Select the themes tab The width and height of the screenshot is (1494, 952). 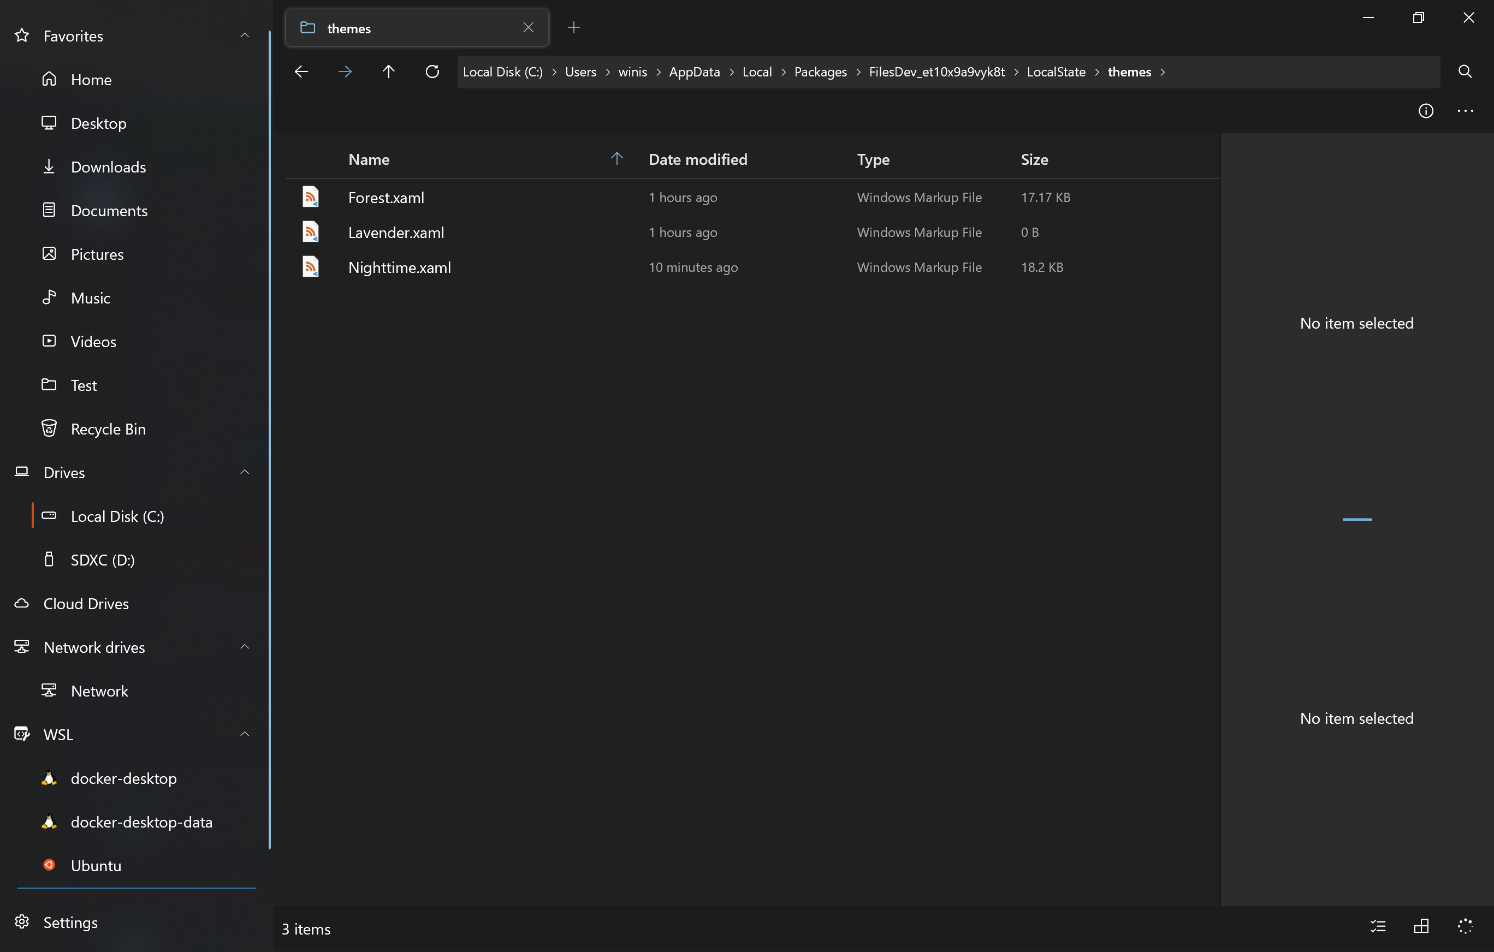[x=417, y=28]
